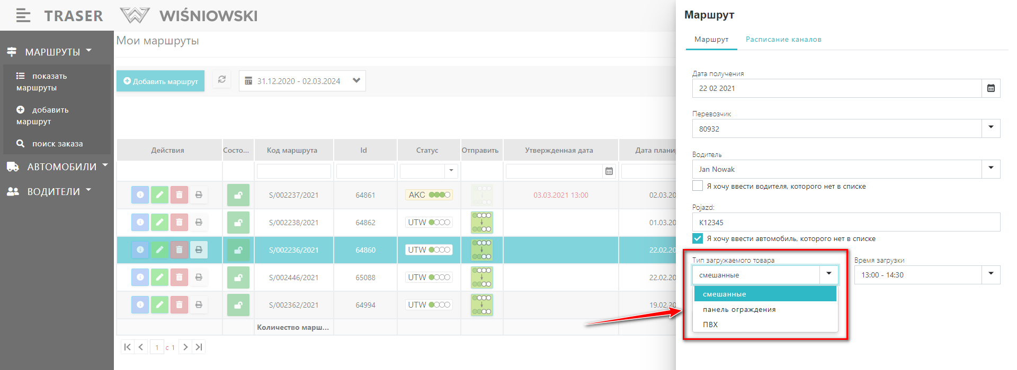The height and width of the screenshot is (370, 1017).
Task: Click the Добавить маршрут button
Action: tap(160, 81)
